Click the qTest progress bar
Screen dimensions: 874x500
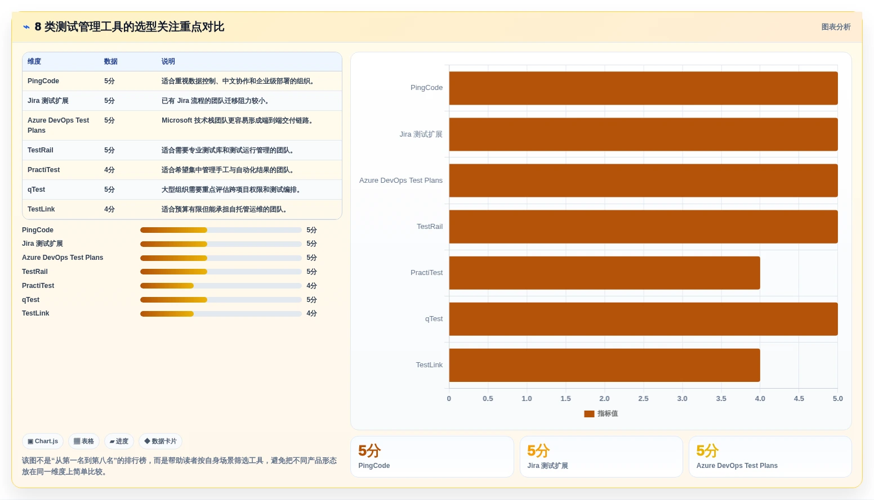tap(221, 300)
